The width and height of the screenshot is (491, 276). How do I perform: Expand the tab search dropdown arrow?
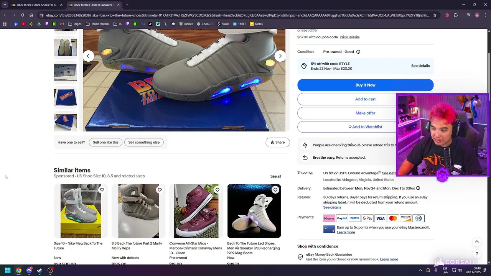pyautogui.click(x=5, y=5)
